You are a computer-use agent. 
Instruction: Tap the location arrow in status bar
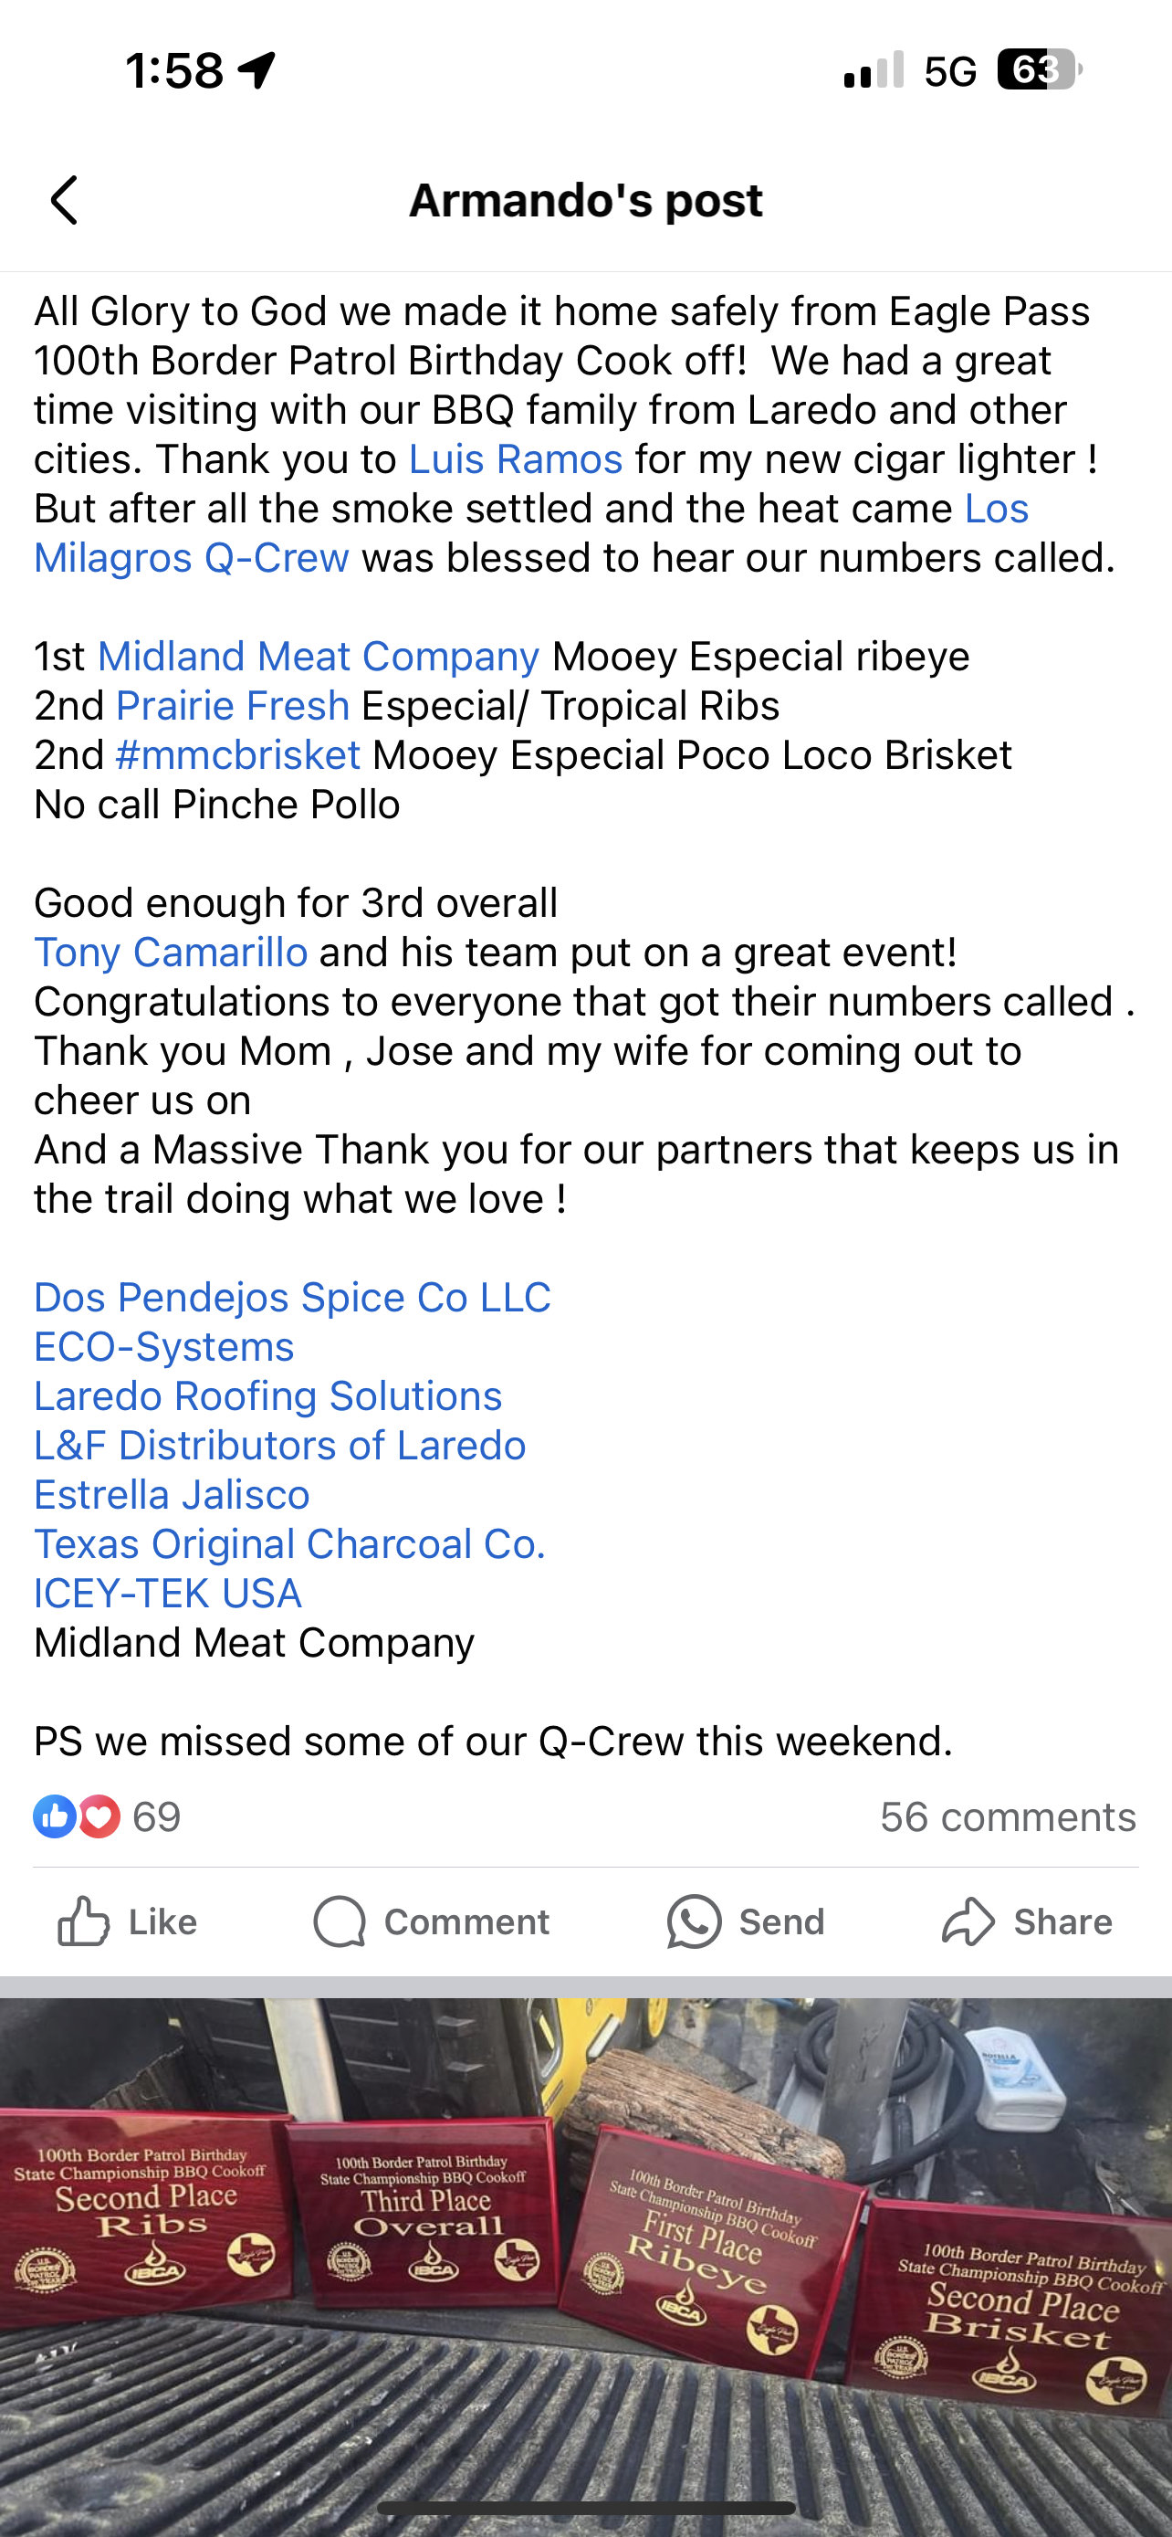[256, 70]
